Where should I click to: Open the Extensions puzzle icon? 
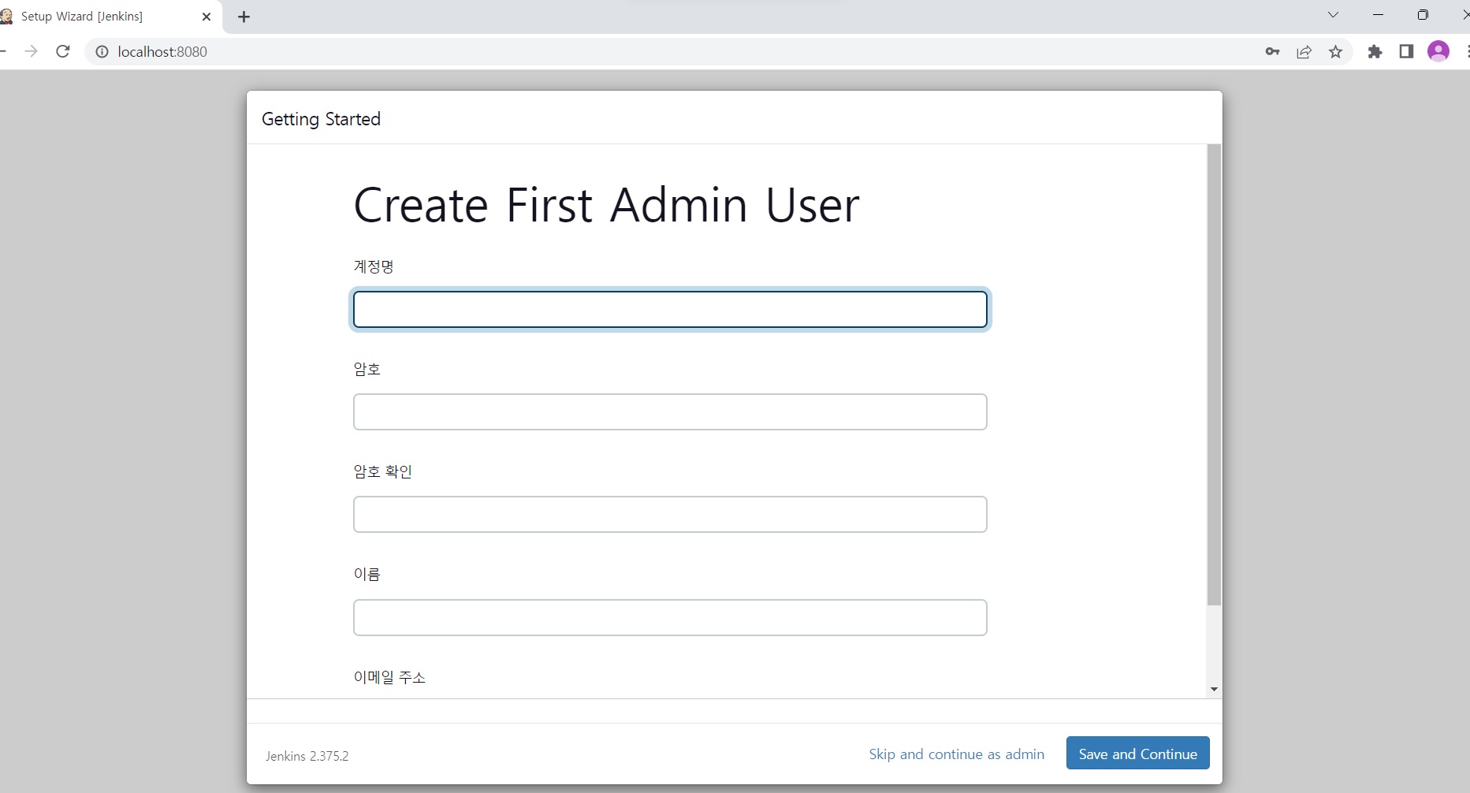point(1375,51)
